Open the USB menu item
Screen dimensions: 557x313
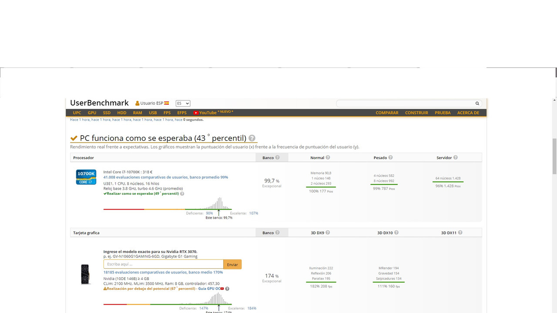(153, 113)
